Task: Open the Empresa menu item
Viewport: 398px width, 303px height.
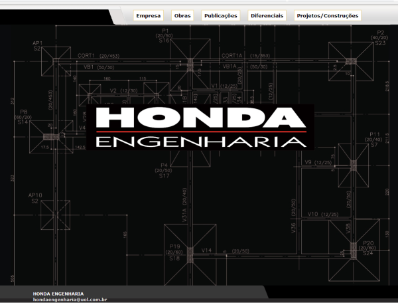Action: pos(148,15)
